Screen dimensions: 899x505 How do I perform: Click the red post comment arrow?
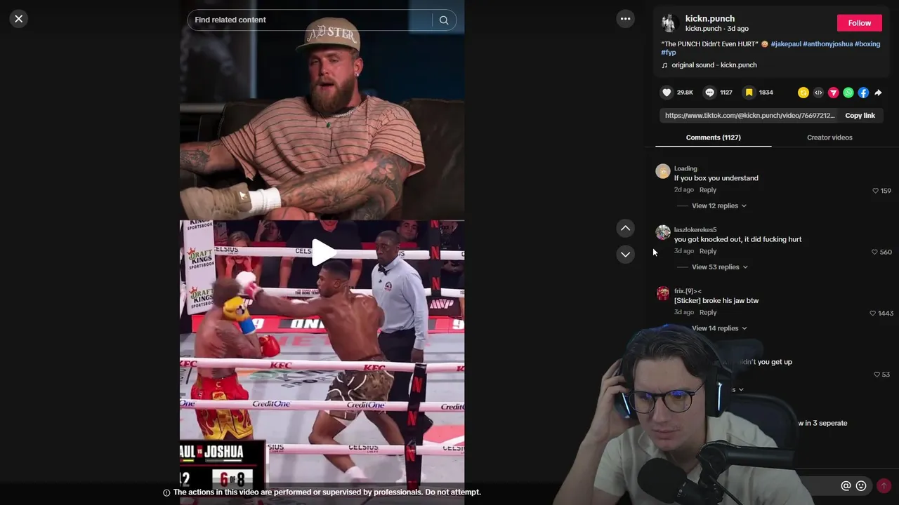pyautogui.click(x=884, y=485)
